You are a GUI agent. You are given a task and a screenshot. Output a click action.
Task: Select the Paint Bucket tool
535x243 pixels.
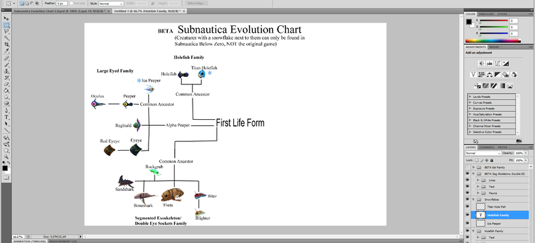7,91
